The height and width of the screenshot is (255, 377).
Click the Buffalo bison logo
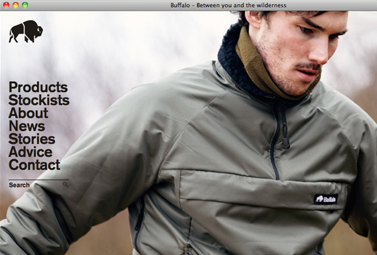click(26, 31)
